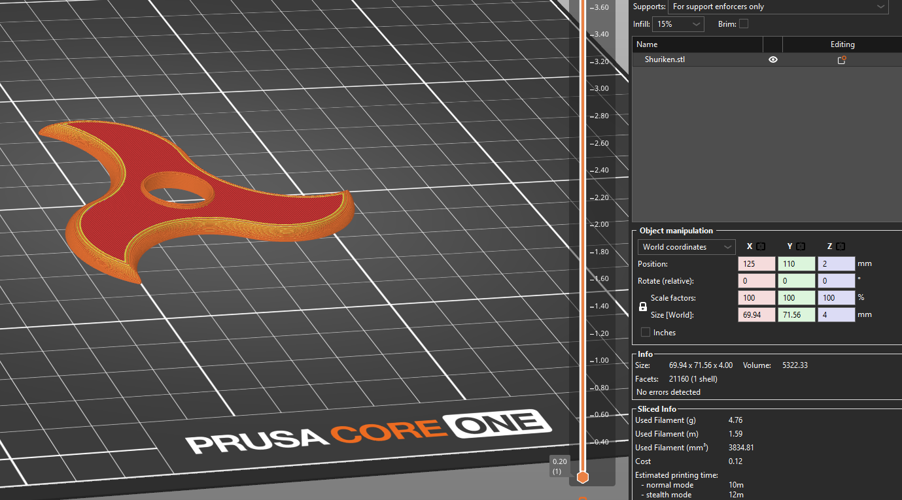The image size is (902, 500).
Task: Grab the orange layer slider thumb at 0.20
Action: point(582,477)
